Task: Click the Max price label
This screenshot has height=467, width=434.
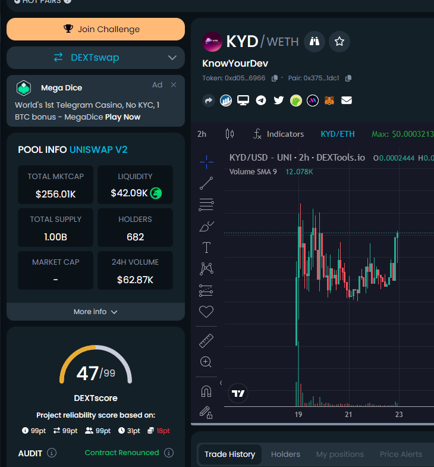Action: [x=402, y=134]
